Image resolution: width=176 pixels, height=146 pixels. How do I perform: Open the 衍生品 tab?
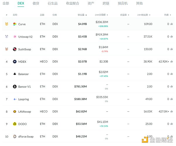coord(53,4)
